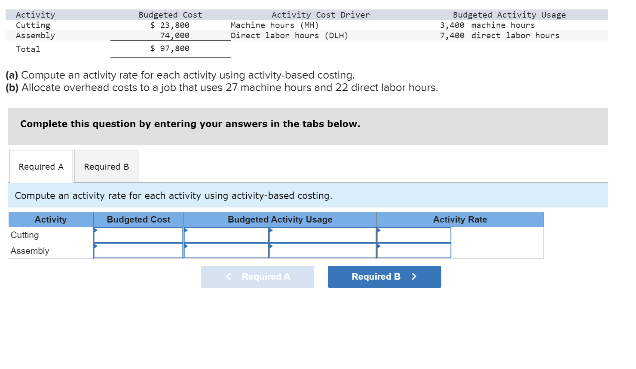Click Assembly's Activity Rate input cell

coord(413,250)
